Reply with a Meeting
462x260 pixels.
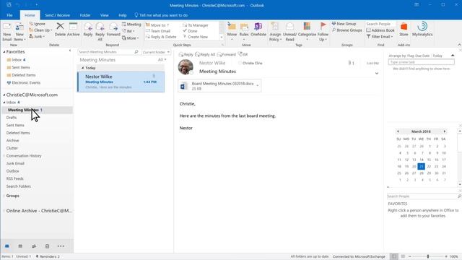coord(131,24)
